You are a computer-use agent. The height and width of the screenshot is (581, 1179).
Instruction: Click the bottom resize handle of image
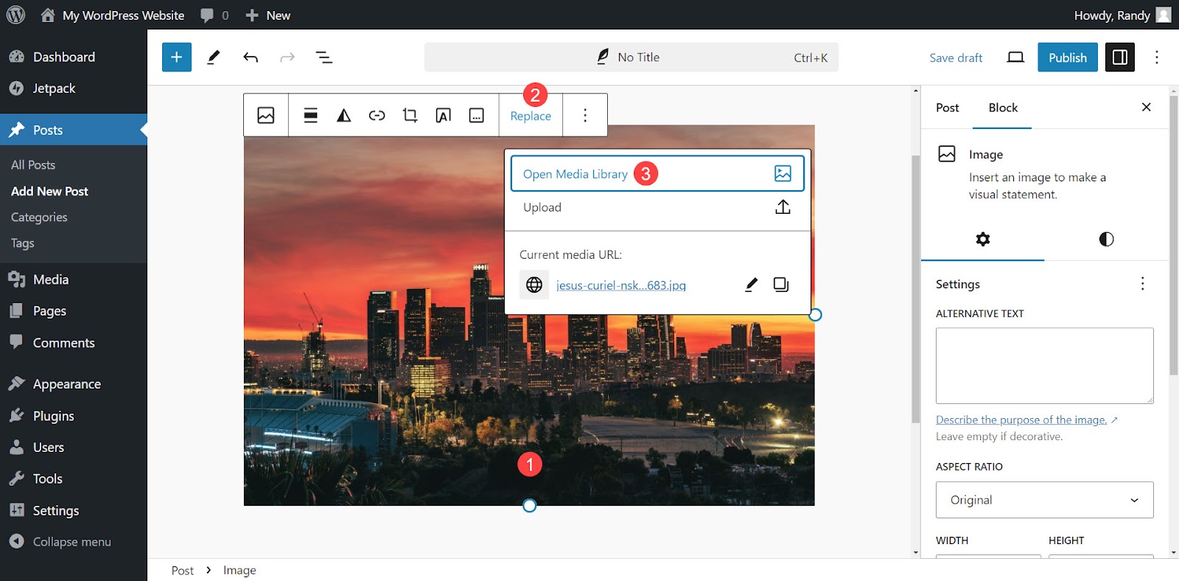tap(529, 506)
